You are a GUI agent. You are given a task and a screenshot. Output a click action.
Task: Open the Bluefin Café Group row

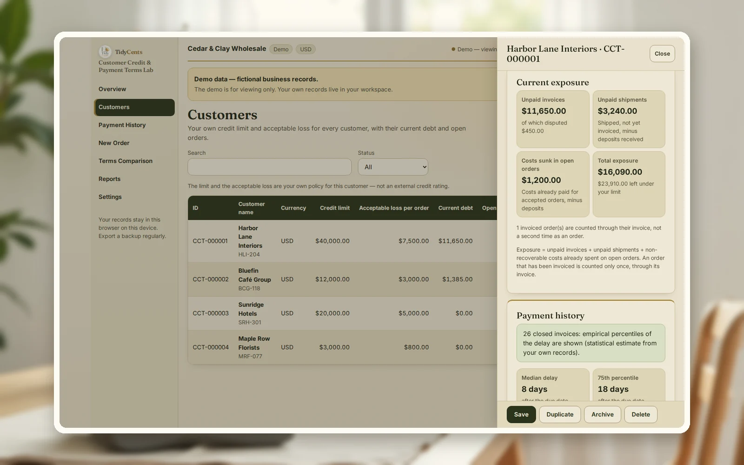342,279
